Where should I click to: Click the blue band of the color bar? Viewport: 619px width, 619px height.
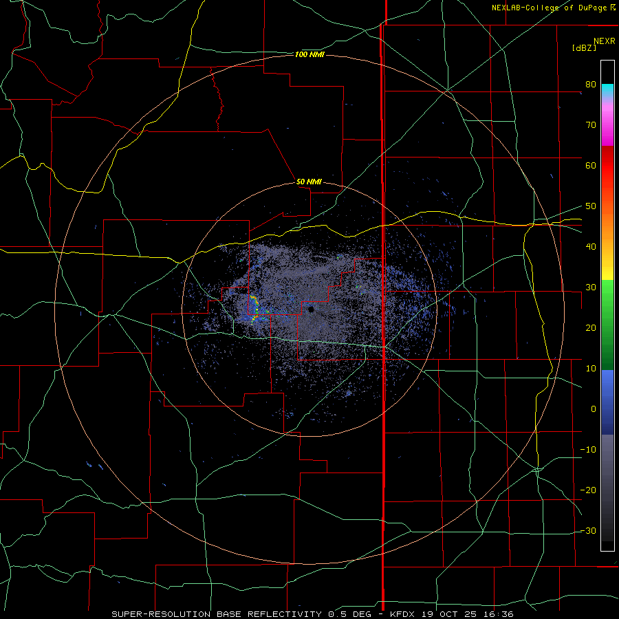coord(607,402)
